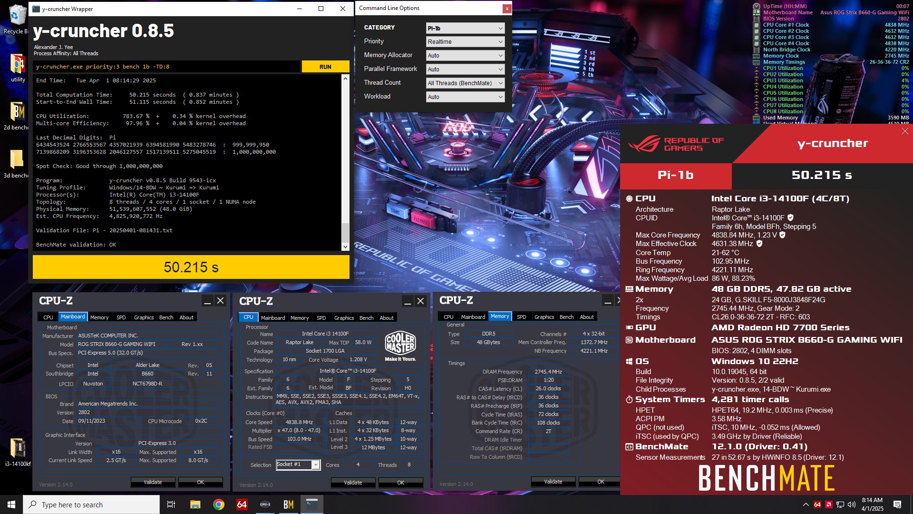Switch to Graphics tab in middle CPU-Z
This screenshot has width=913, height=514.
point(344,318)
